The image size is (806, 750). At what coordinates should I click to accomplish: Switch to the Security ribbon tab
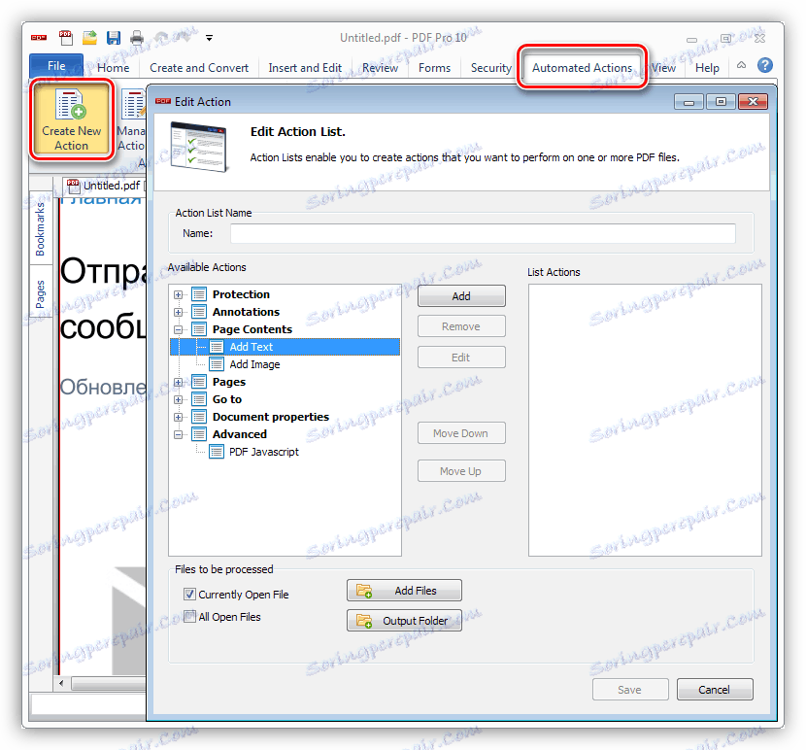pos(491,67)
